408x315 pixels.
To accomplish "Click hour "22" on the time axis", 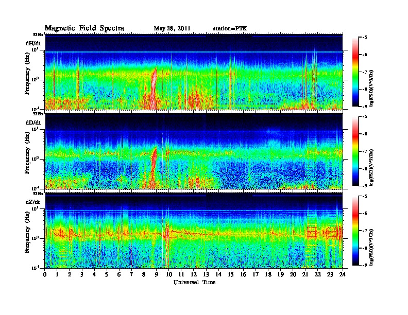I will (x=318, y=275).
